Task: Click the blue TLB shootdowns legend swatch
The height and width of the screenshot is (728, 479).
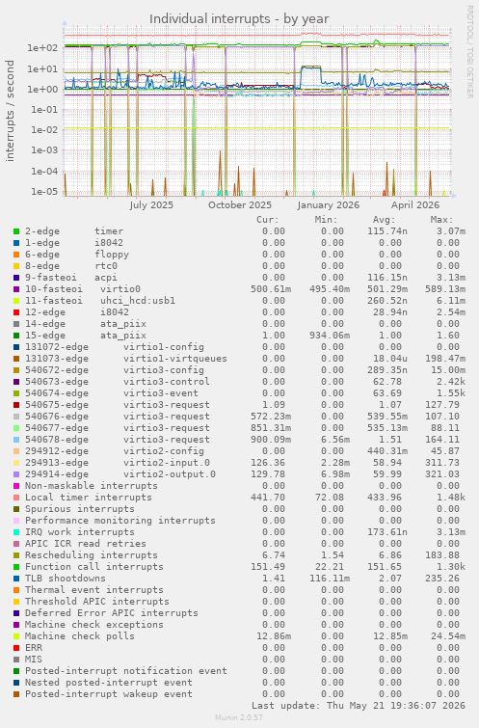Action: pos(16,579)
